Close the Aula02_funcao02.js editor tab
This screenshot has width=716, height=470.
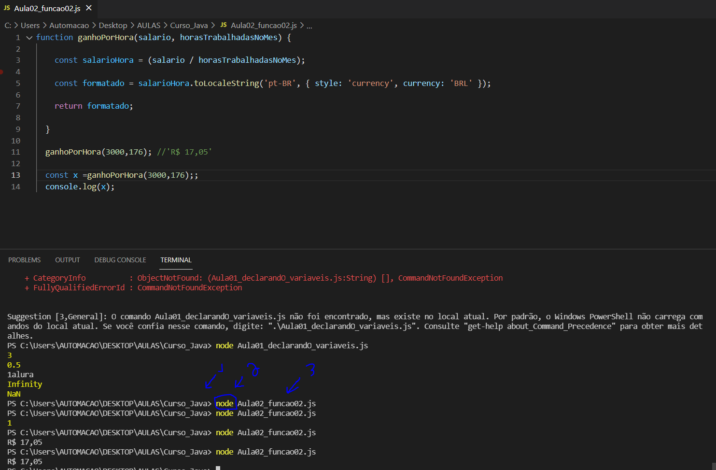(89, 8)
